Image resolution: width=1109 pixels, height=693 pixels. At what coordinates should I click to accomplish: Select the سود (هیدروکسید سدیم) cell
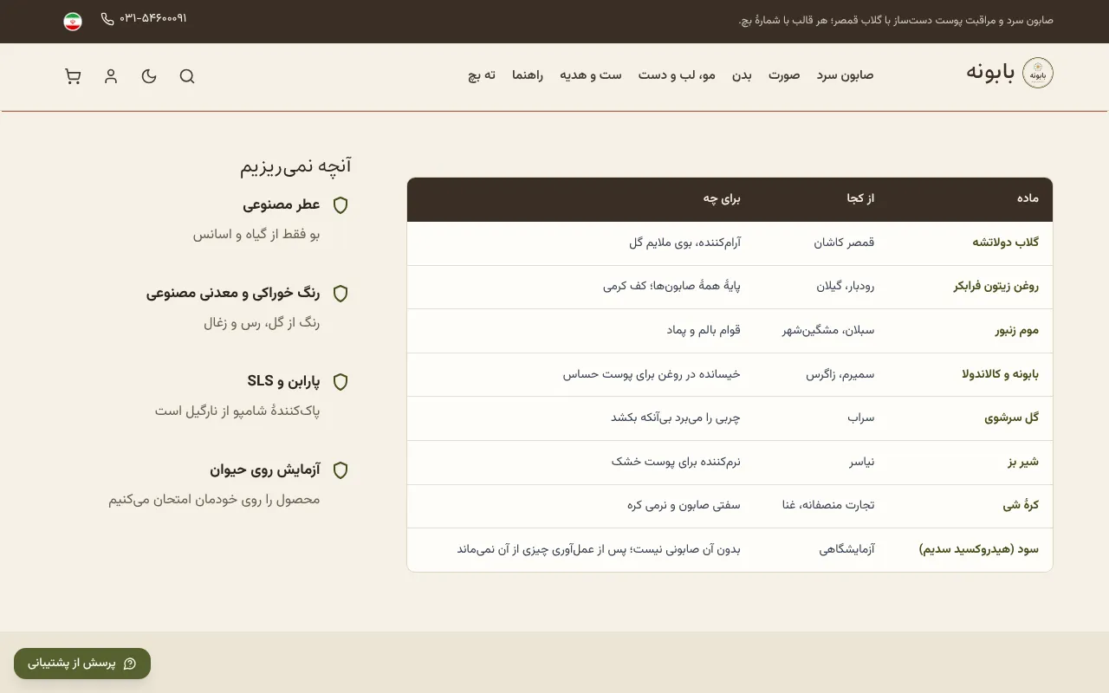pos(978,549)
